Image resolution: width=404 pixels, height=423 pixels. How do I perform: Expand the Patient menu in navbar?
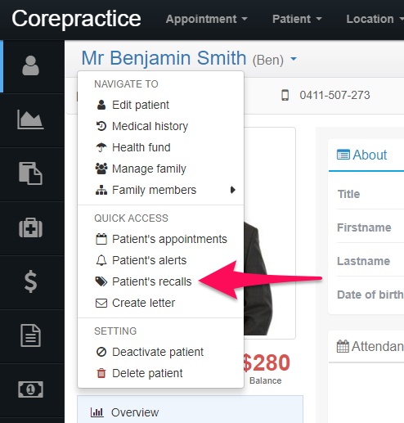(297, 19)
